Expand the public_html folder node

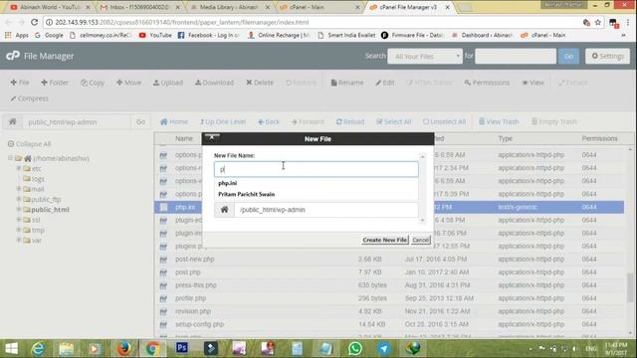pos(18,210)
